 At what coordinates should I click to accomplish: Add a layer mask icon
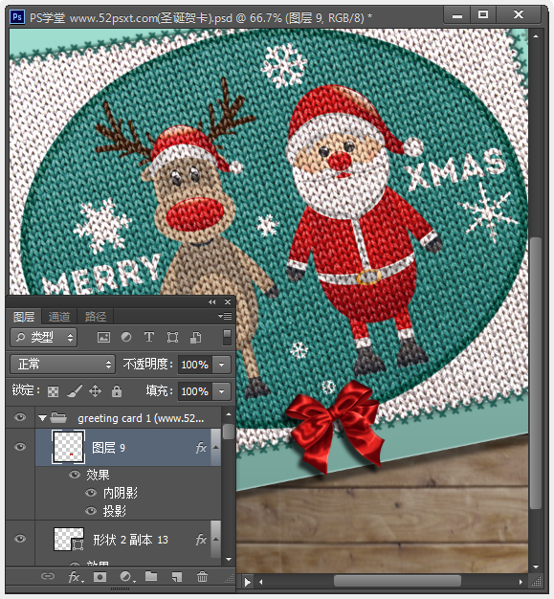[100, 576]
